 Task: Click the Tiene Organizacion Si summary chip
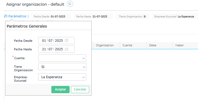[132, 16]
